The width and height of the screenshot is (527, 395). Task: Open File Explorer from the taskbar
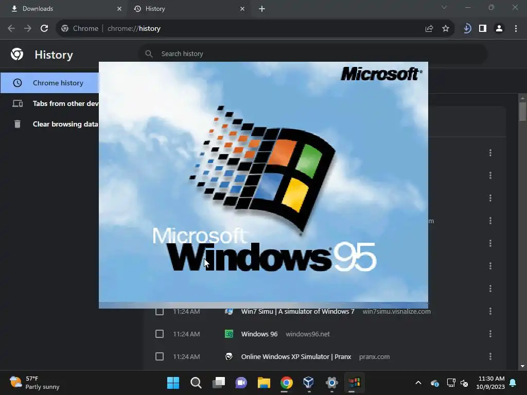click(264, 383)
